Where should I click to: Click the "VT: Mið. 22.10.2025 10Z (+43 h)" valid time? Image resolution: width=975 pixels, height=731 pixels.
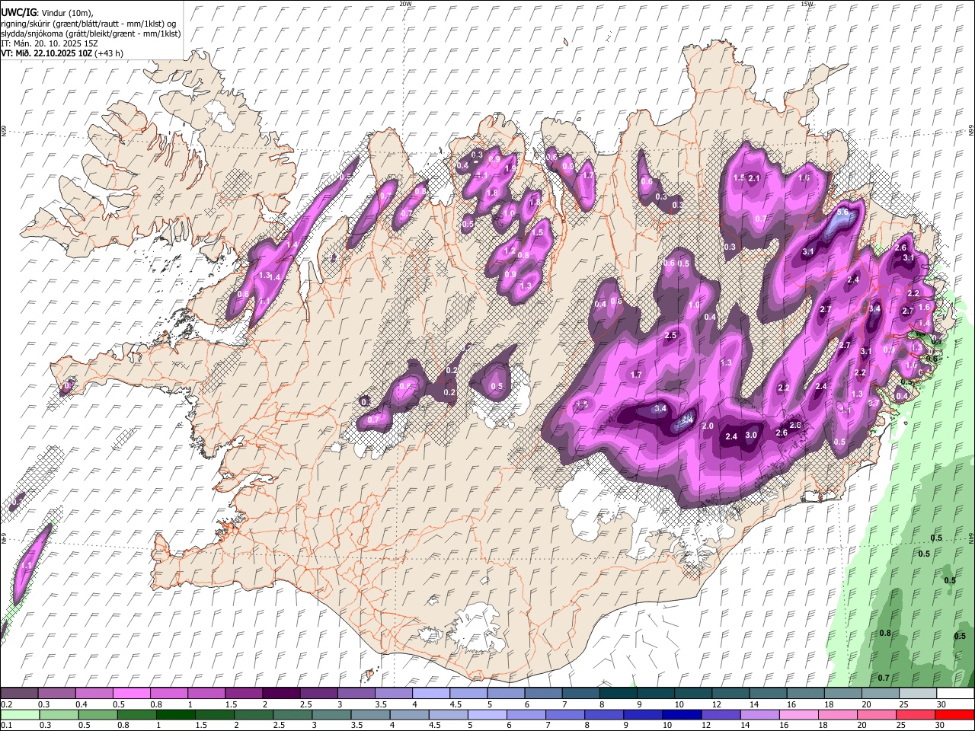62,53
